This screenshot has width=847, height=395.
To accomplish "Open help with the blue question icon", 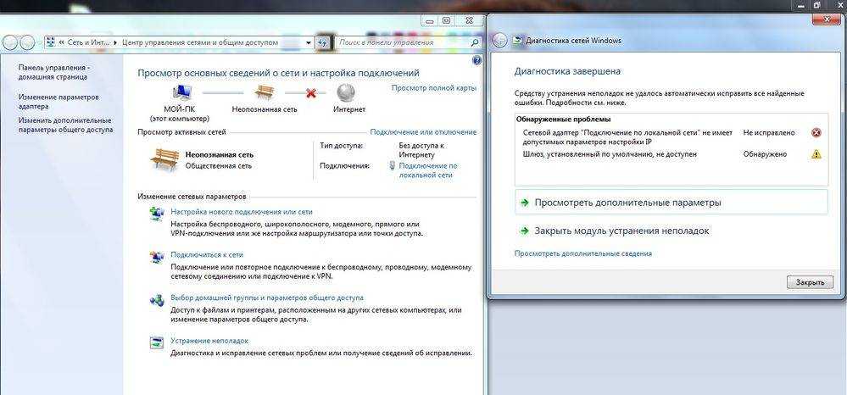I will click(477, 60).
